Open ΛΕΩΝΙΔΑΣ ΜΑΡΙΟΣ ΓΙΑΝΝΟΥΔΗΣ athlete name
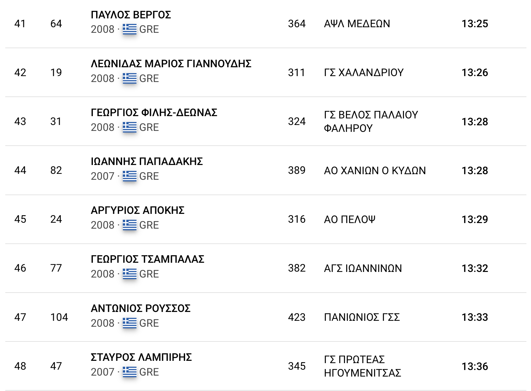The height and width of the screenshot is (391, 531). (171, 64)
